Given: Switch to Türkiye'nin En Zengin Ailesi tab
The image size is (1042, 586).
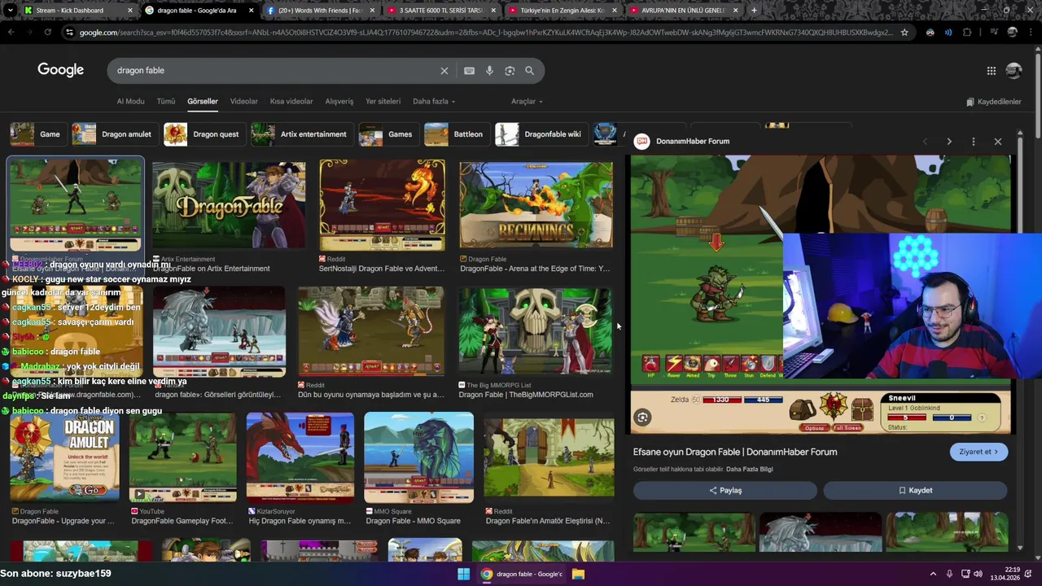Looking at the screenshot, I should pyautogui.click(x=562, y=11).
